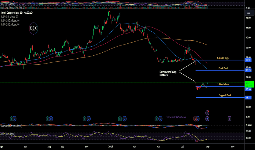255x150 pixels.
Task: Click the 20.30 price label
Action: (248, 89)
